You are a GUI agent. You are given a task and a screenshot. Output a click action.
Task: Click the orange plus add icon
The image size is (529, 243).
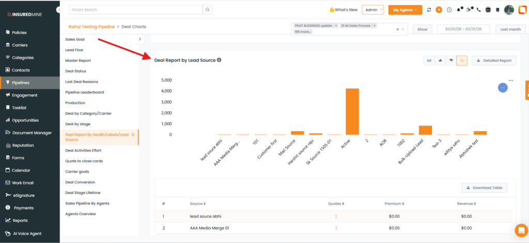pyautogui.click(x=439, y=10)
